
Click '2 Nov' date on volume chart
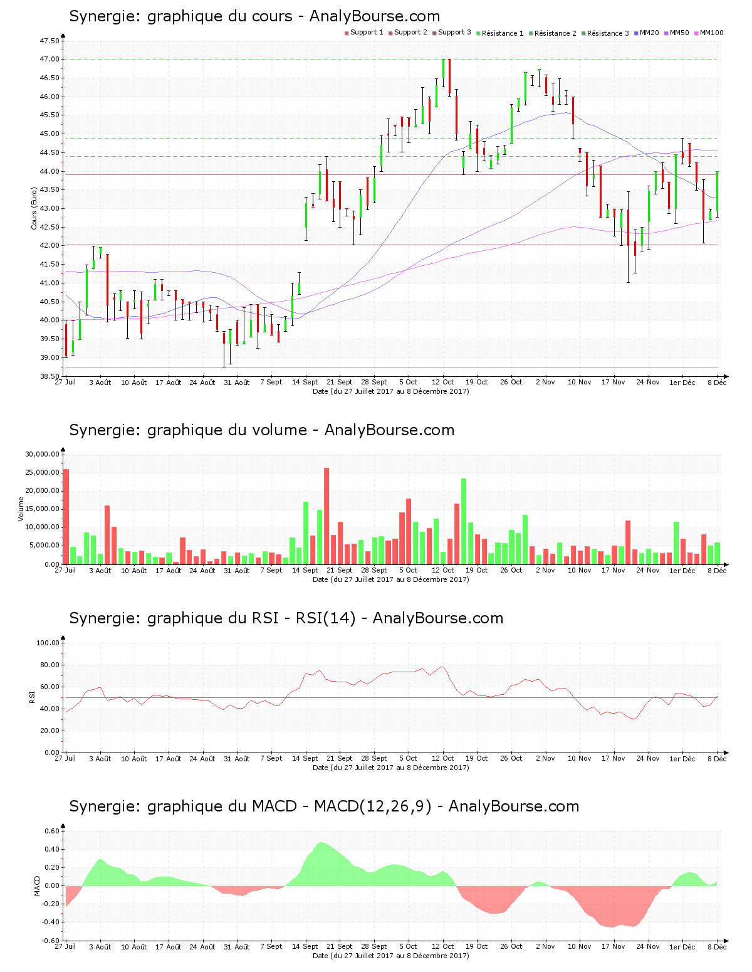point(546,570)
